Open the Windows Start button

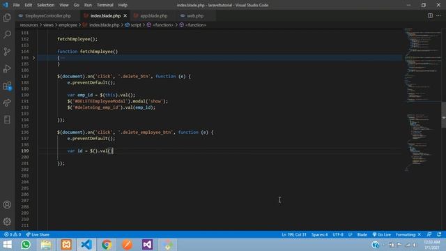point(7,245)
